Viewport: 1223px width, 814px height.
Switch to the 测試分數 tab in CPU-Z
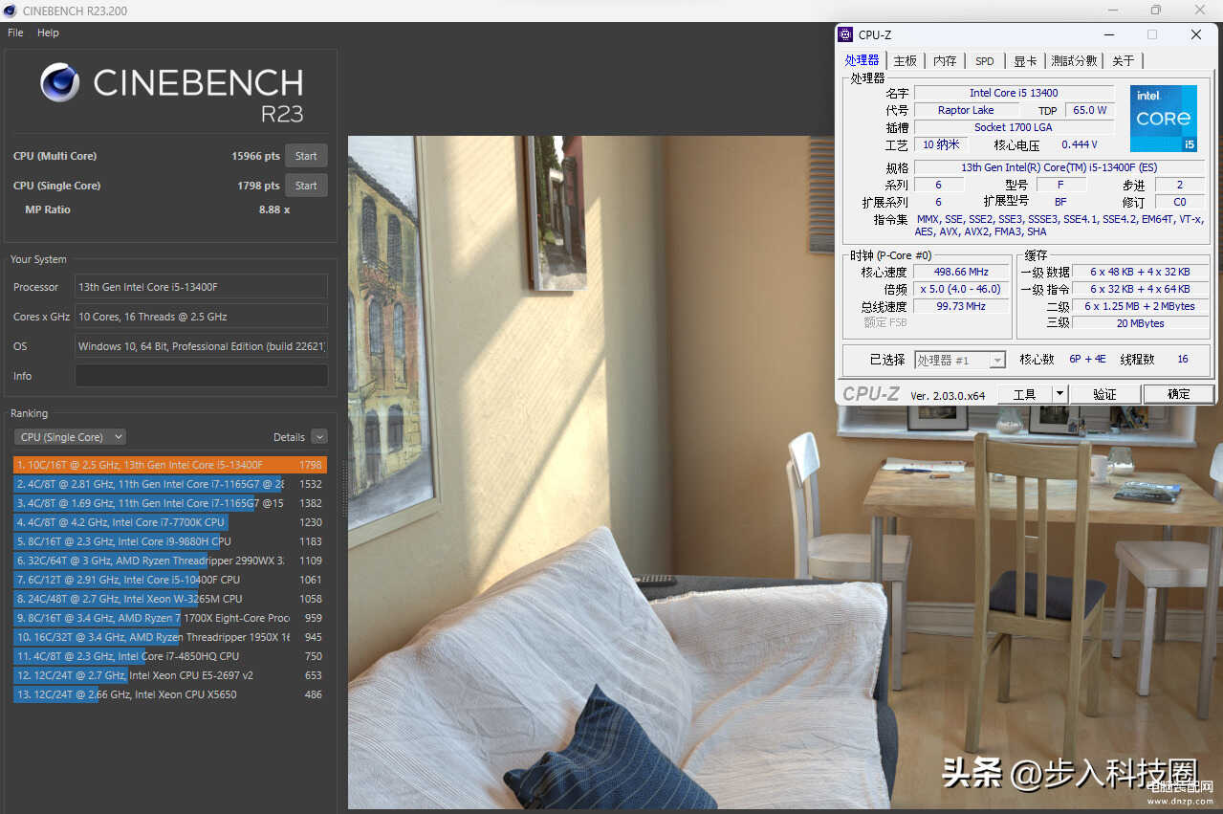click(1074, 60)
